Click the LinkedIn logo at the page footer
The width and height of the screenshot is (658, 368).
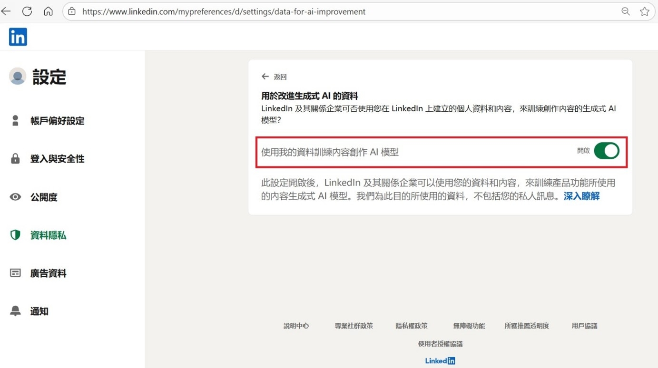(x=440, y=360)
